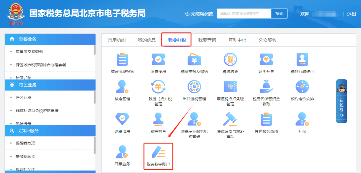Open 增值税抵扣凭证管理 icon
The image size is (361, 173).
(230, 87)
